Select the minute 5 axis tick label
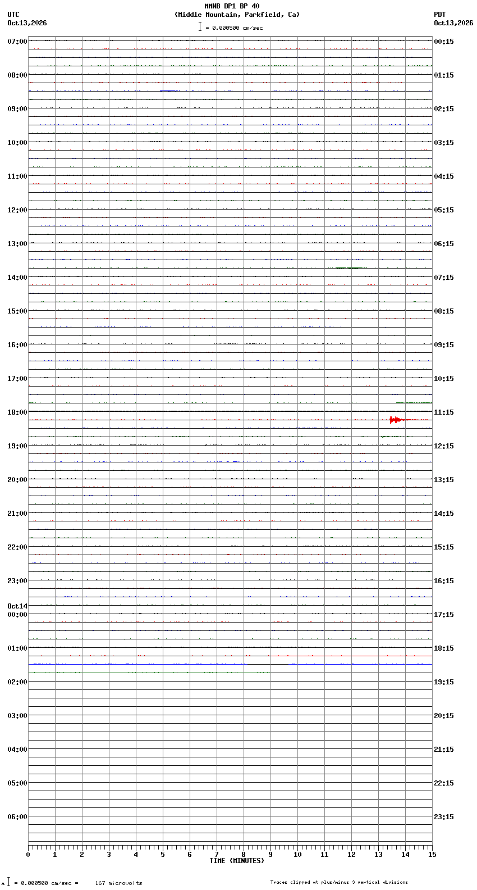Viewport: 477px width, 890px height. (163, 855)
